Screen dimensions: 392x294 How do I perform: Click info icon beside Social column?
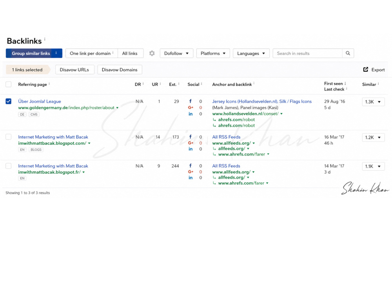201,84
